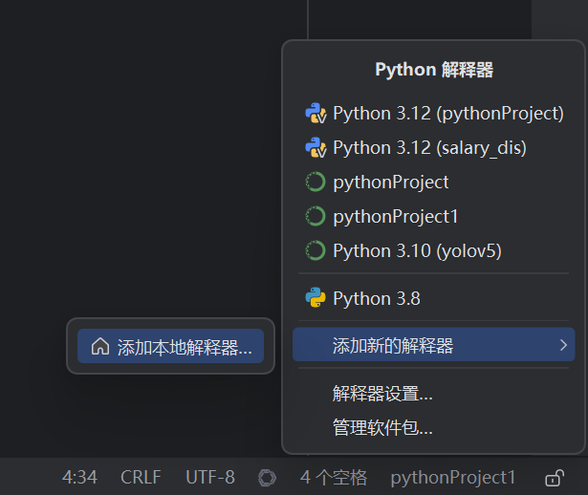Image resolution: width=588 pixels, height=495 pixels.
Task: Click conda ring icon beside pythonProject
Action: pos(316,183)
